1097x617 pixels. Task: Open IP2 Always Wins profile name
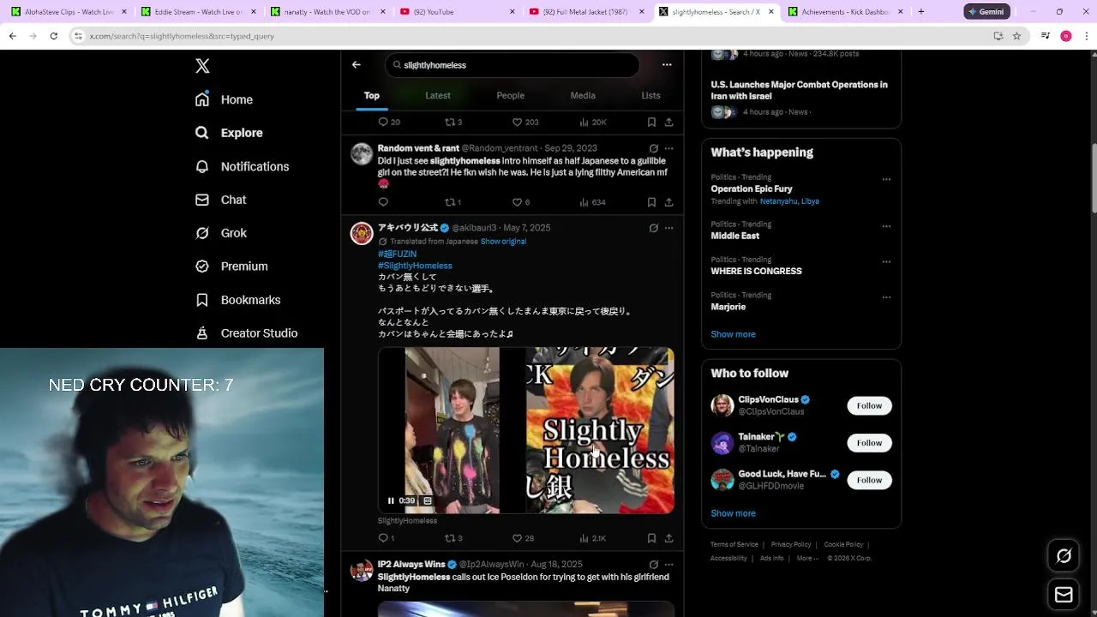(x=411, y=565)
